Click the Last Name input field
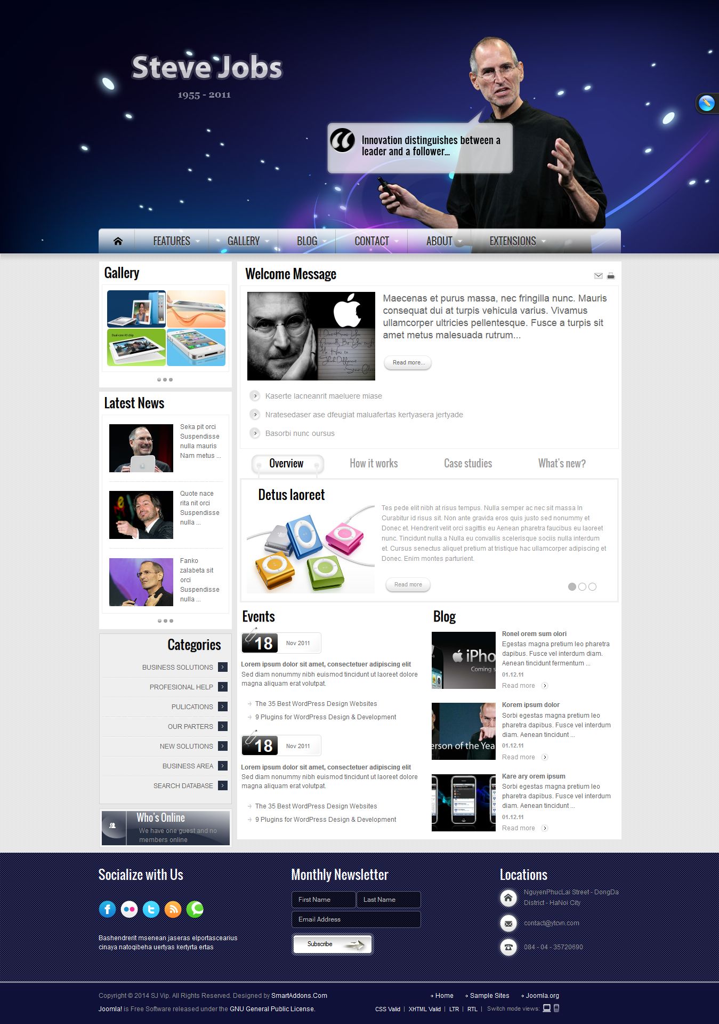Viewport: 719px width, 1024px height. pos(389,899)
